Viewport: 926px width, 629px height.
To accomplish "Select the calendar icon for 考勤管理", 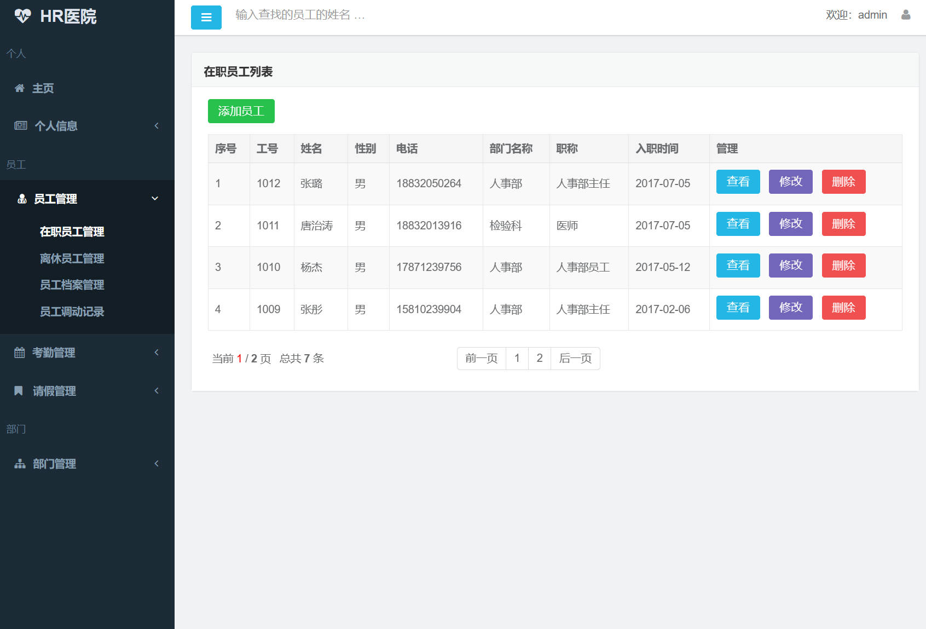I will click(19, 353).
